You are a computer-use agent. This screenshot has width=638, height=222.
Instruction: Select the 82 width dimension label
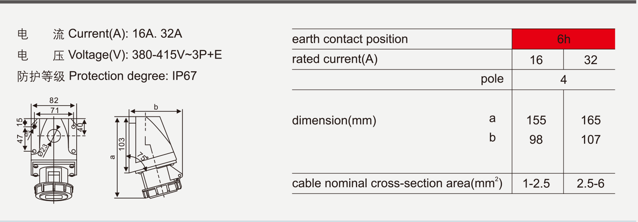[x=54, y=101]
